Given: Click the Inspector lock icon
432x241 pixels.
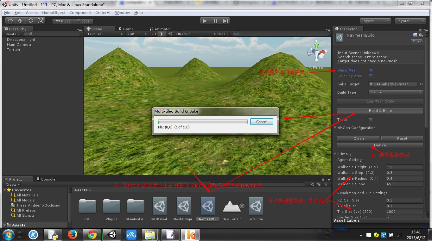Looking at the screenshot, I should click(421, 29).
